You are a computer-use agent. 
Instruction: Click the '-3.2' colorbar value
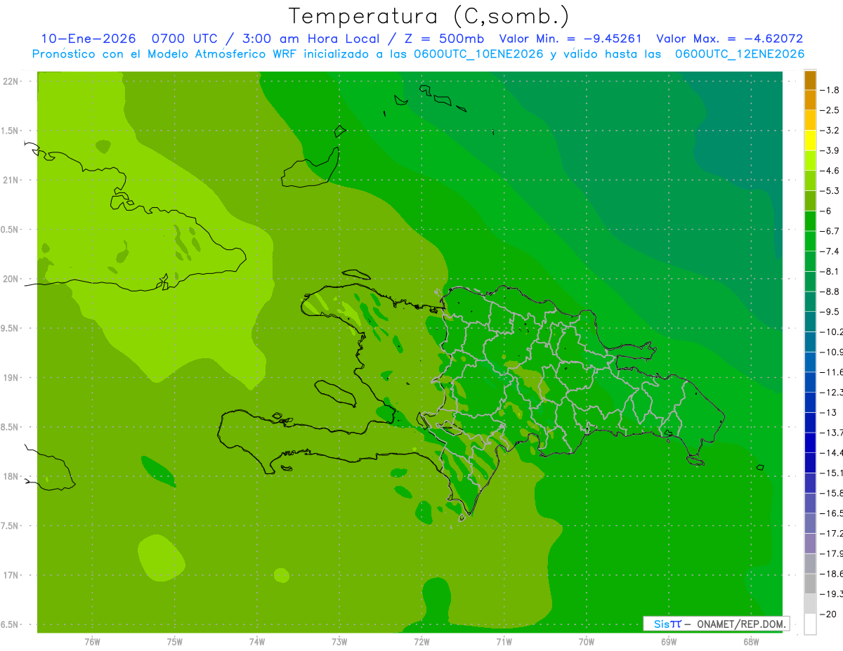830,130
